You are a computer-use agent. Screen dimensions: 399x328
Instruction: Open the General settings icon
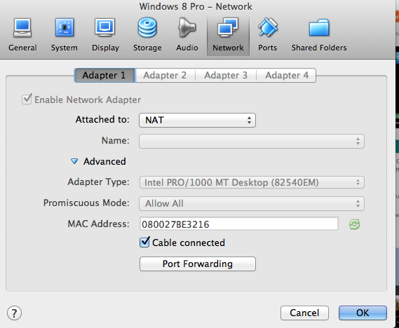[22, 28]
